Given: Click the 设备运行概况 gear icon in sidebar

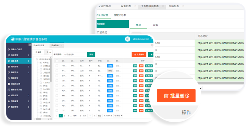Looking at the screenshot, I should coord(9,49).
